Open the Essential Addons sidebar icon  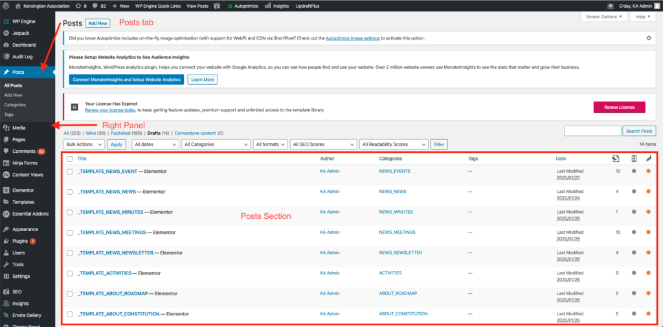click(x=6, y=214)
